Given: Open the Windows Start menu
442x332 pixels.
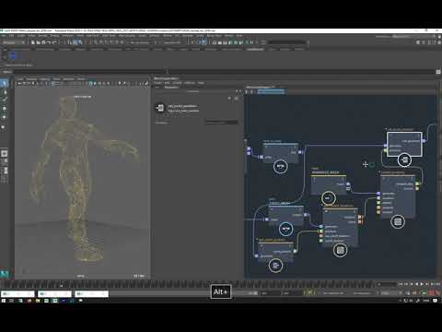Looking at the screenshot, I should coord(4,301).
